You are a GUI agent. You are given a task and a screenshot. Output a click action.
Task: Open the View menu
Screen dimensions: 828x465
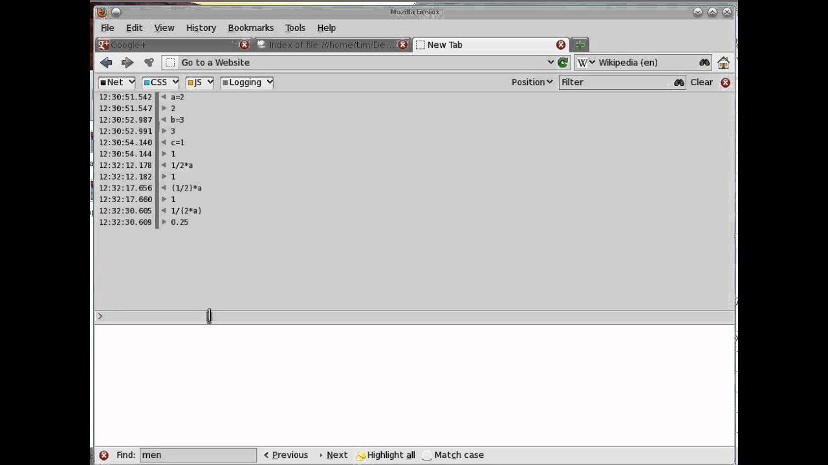point(164,28)
